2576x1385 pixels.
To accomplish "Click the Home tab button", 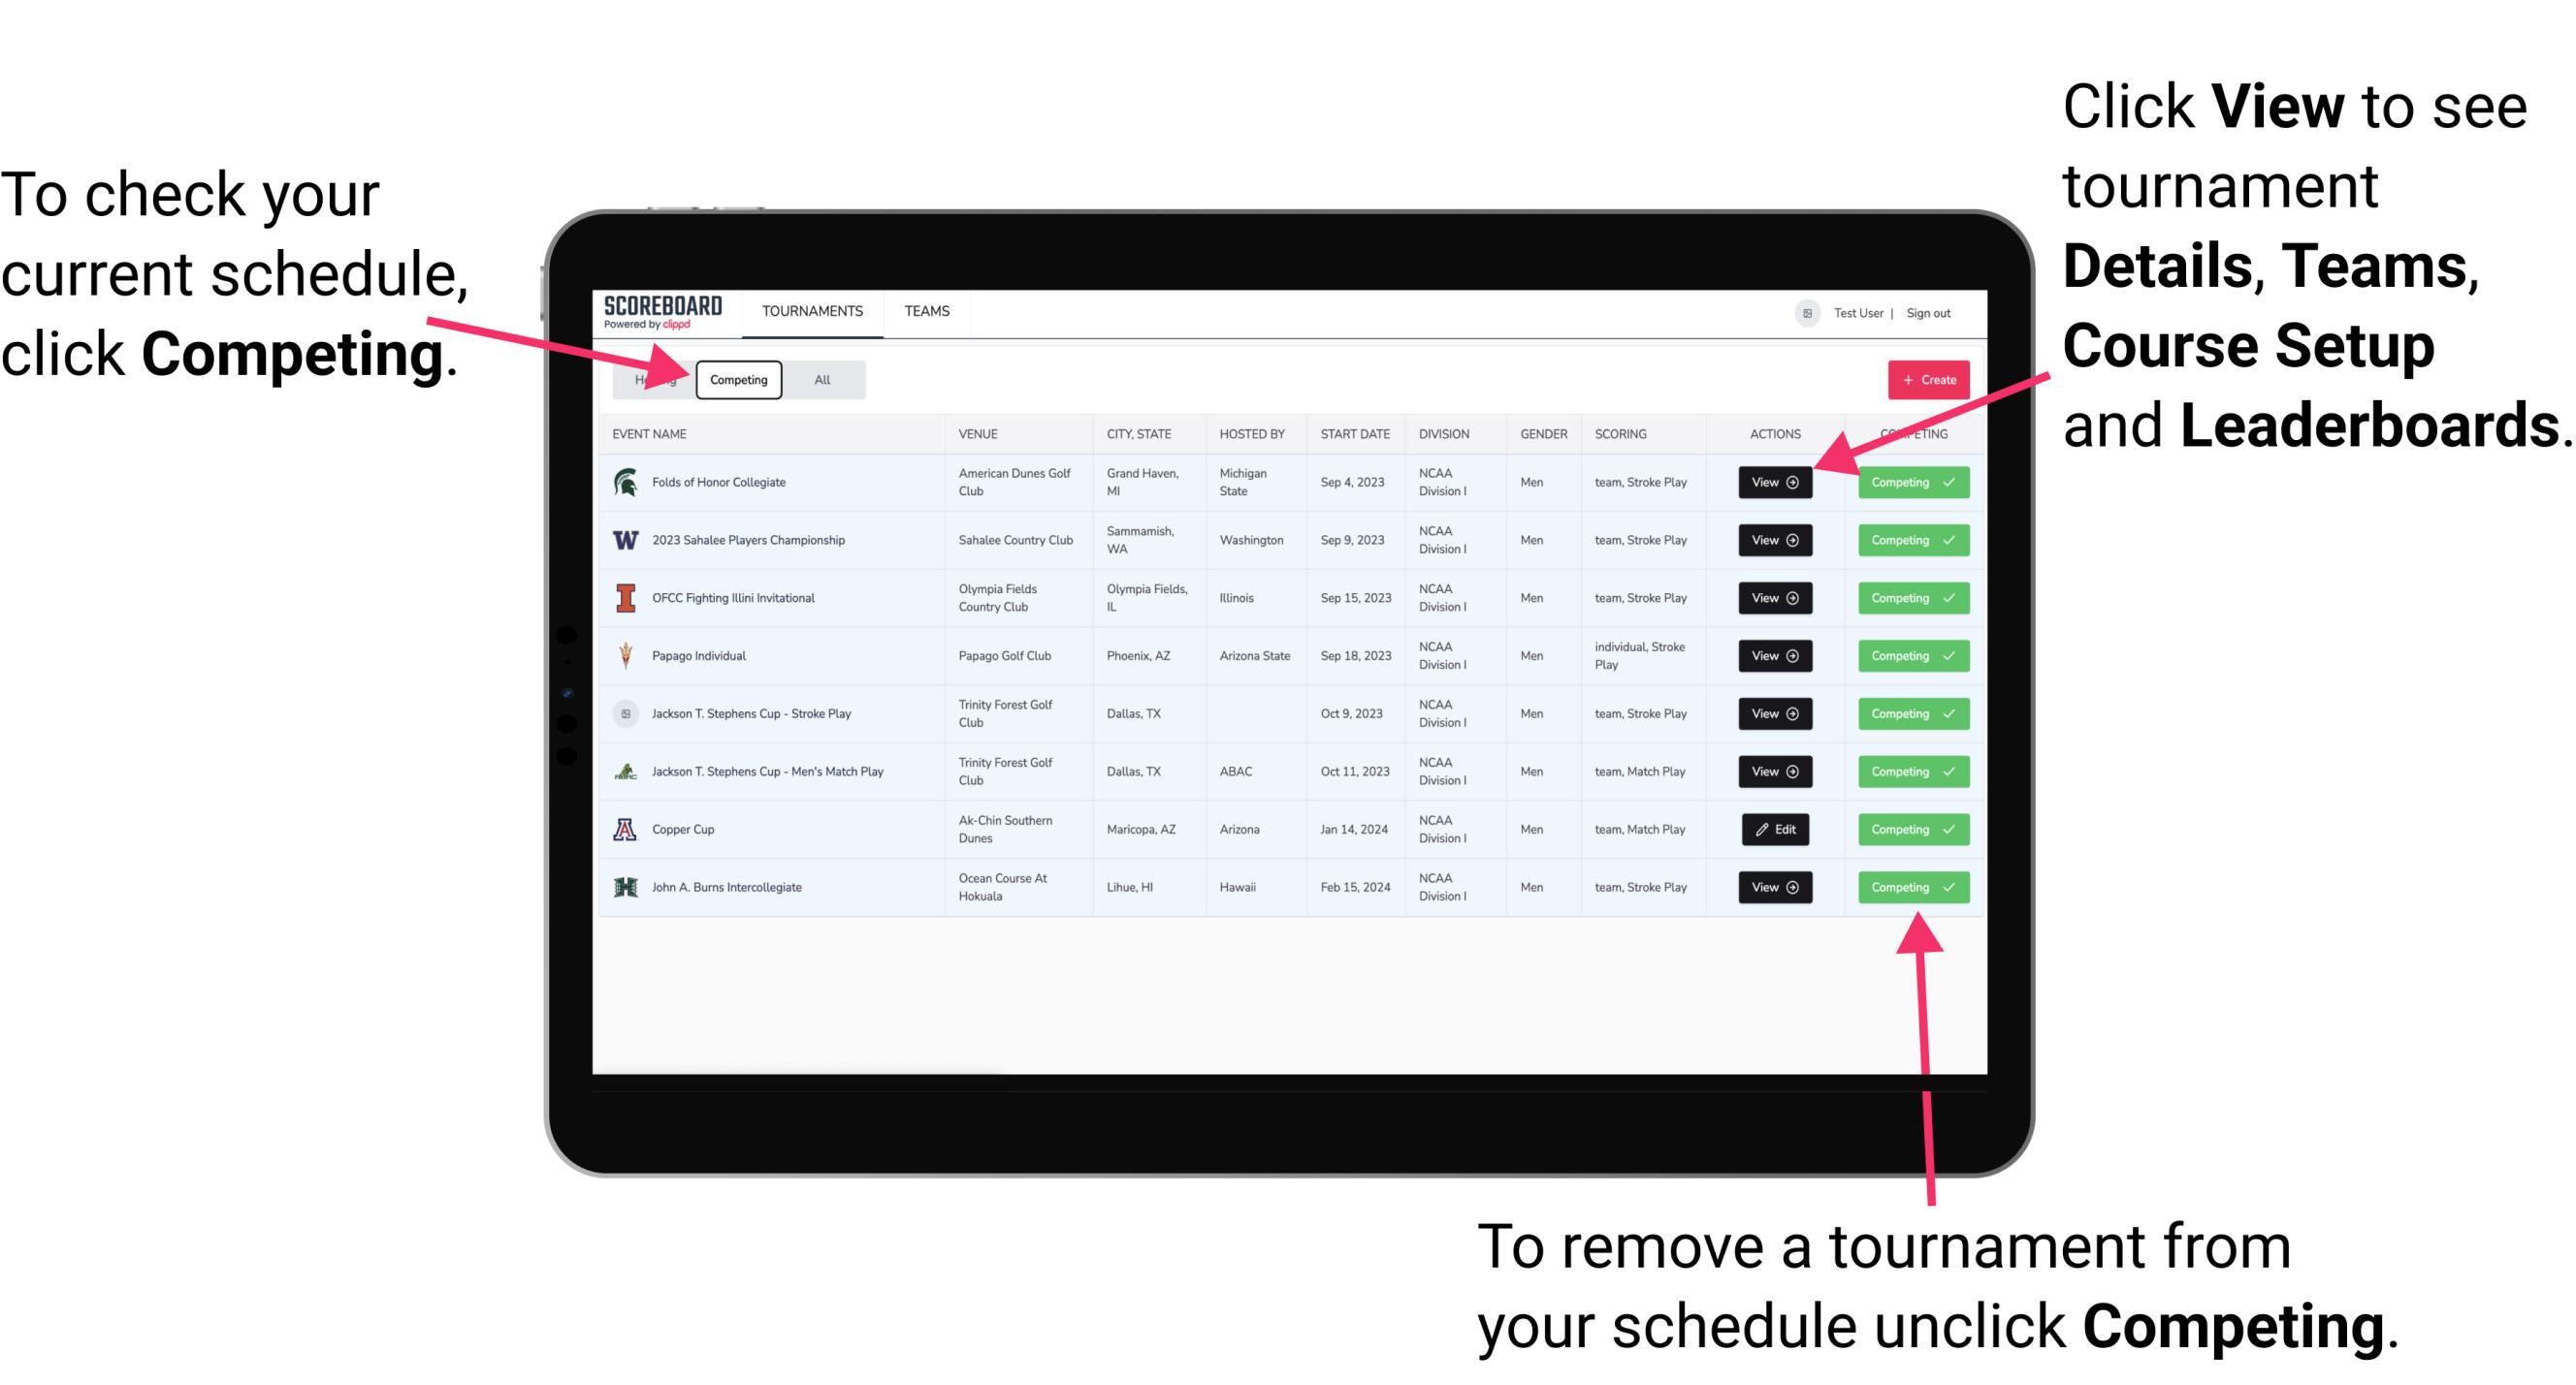I will click(x=652, y=379).
